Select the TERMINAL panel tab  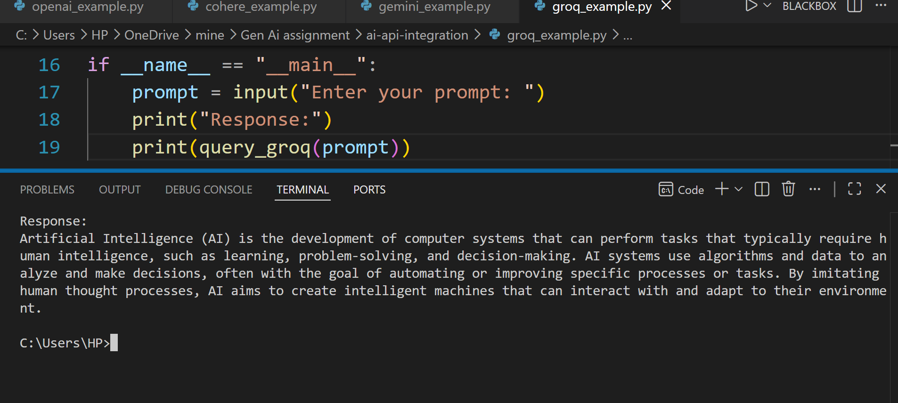point(302,190)
